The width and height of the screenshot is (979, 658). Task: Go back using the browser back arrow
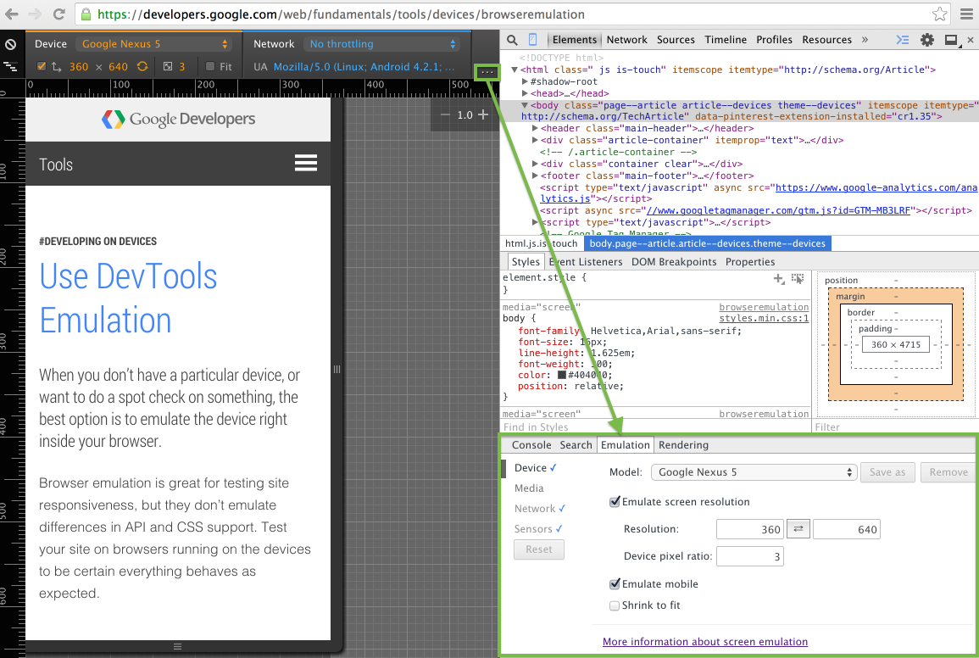(11, 14)
